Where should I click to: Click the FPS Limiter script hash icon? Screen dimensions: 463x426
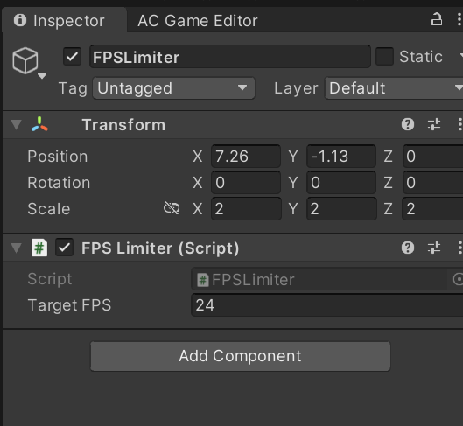(x=39, y=248)
